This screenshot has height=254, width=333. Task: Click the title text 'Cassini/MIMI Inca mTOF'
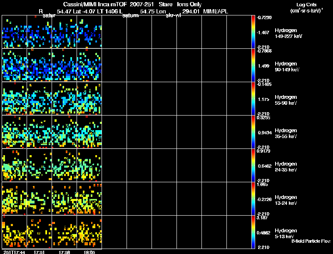tap(95, 4)
